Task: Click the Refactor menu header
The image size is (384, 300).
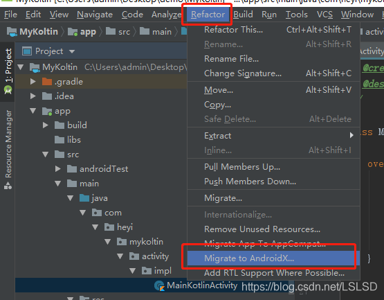Action: click(208, 15)
